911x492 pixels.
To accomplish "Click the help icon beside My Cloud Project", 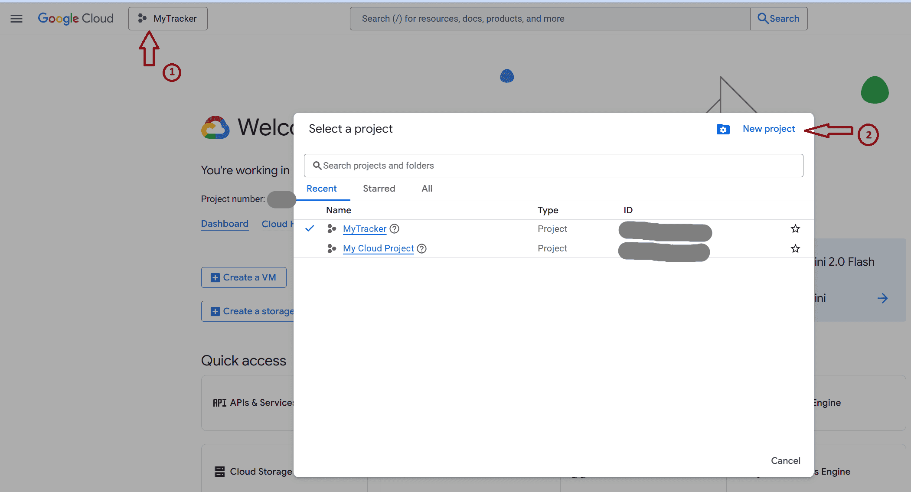I will (421, 248).
